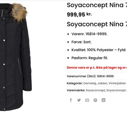Viewport: 127px width, 127px height.
Task: Pin the product on Pinterest
Action: coord(95,100)
